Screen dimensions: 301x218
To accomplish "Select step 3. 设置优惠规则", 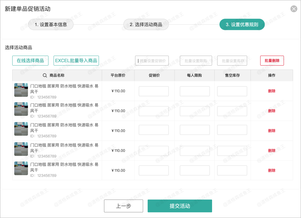I will click(242, 24).
